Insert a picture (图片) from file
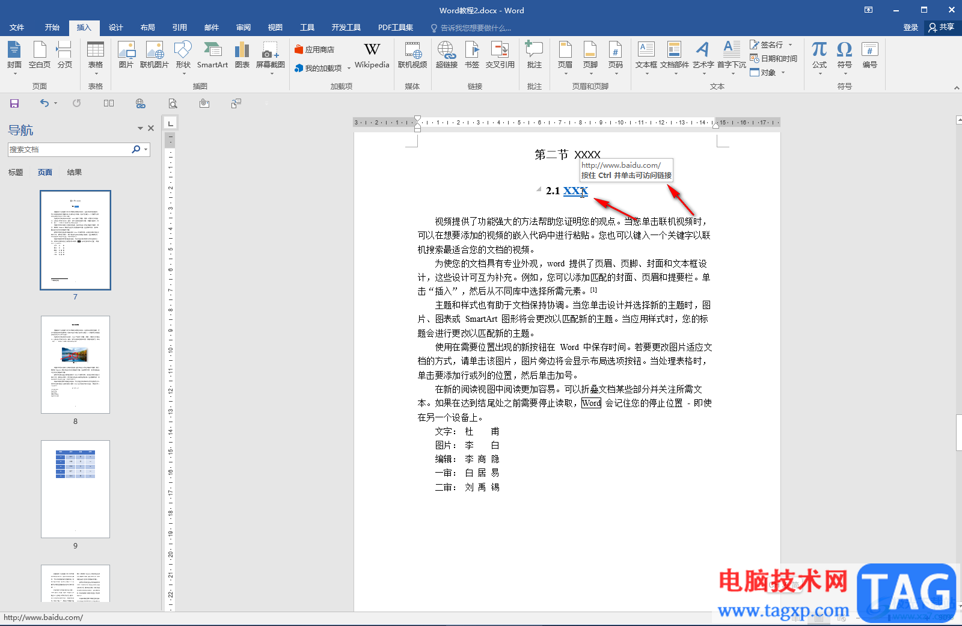The height and width of the screenshot is (626, 962). [126, 55]
